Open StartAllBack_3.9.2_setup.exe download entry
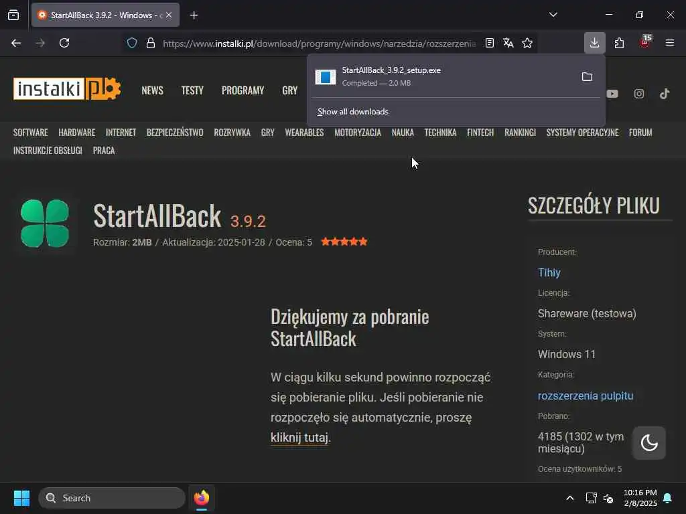Image resolution: width=686 pixels, height=514 pixels. click(x=441, y=76)
